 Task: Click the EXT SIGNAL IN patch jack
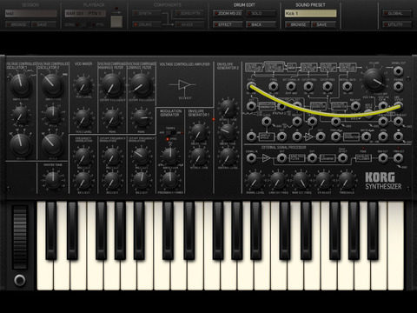click(291, 86)
